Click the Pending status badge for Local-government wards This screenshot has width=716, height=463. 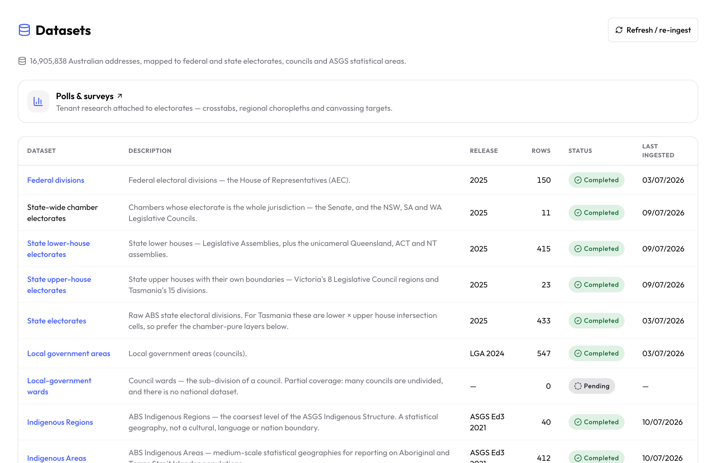pos(592,386)
